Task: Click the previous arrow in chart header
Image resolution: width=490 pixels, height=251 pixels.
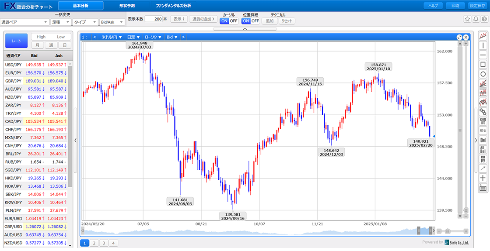Action: 94,37
